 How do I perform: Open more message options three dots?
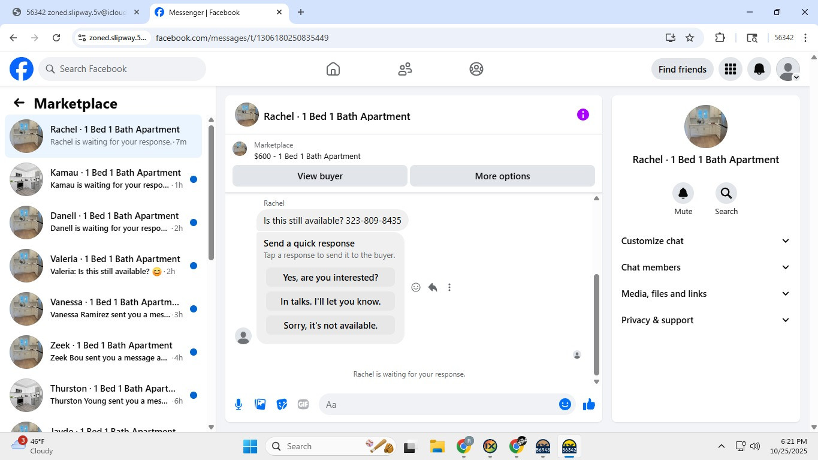449,287
